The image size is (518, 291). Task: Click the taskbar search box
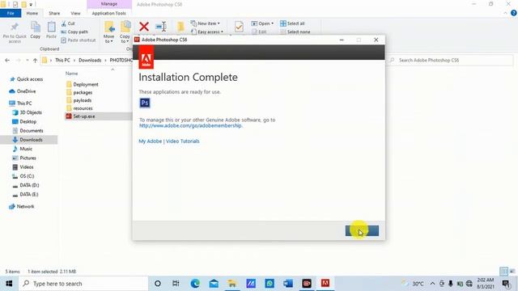click(83, 284)
